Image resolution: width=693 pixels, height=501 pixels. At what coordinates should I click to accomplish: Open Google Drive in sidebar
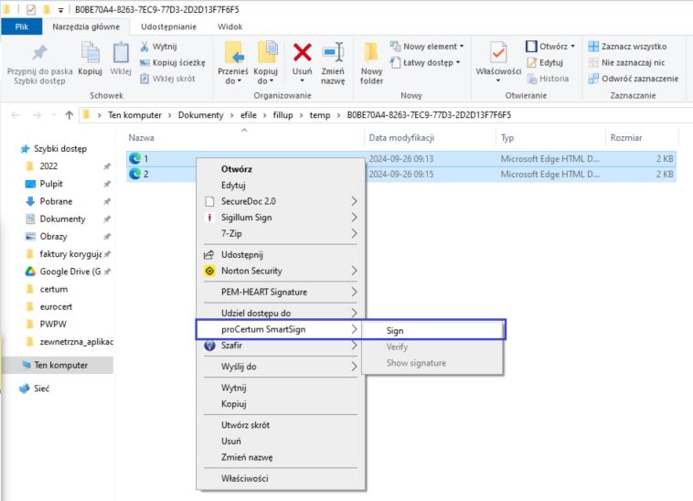67,272
